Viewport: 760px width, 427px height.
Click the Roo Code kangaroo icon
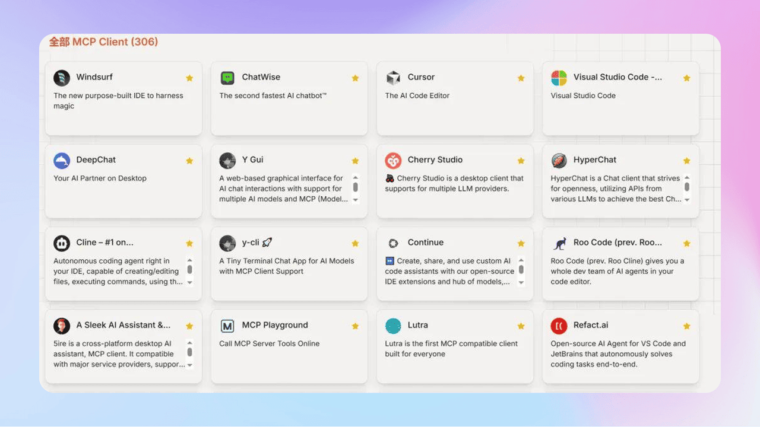(559, 243)
